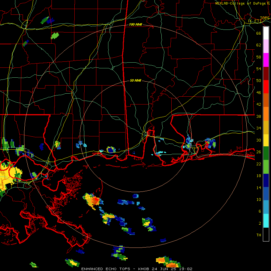Viewport: 271px width, 271px height.
Task: Click legend label '42'
Action: [x=259, y=104]
